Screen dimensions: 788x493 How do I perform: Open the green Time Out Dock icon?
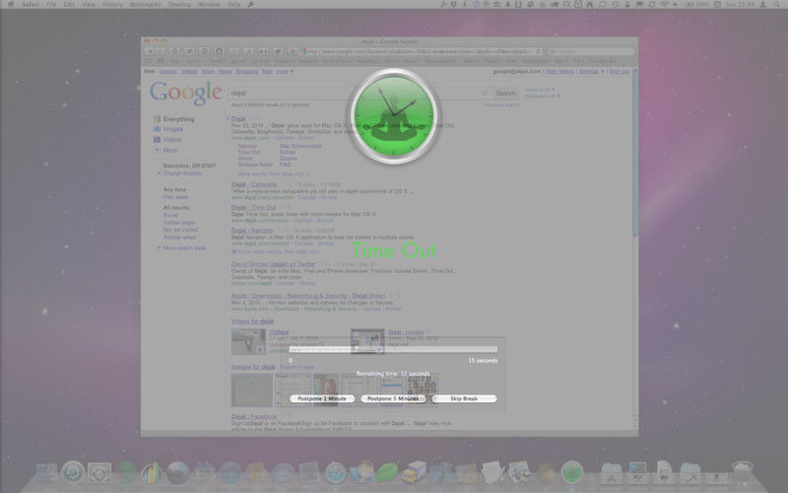572,472
